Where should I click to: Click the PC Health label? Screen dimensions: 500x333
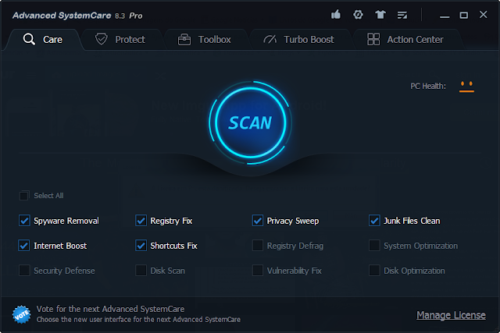click(428, 86)
